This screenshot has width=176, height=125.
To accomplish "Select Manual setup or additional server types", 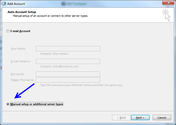I will click(x=8, y=104).
